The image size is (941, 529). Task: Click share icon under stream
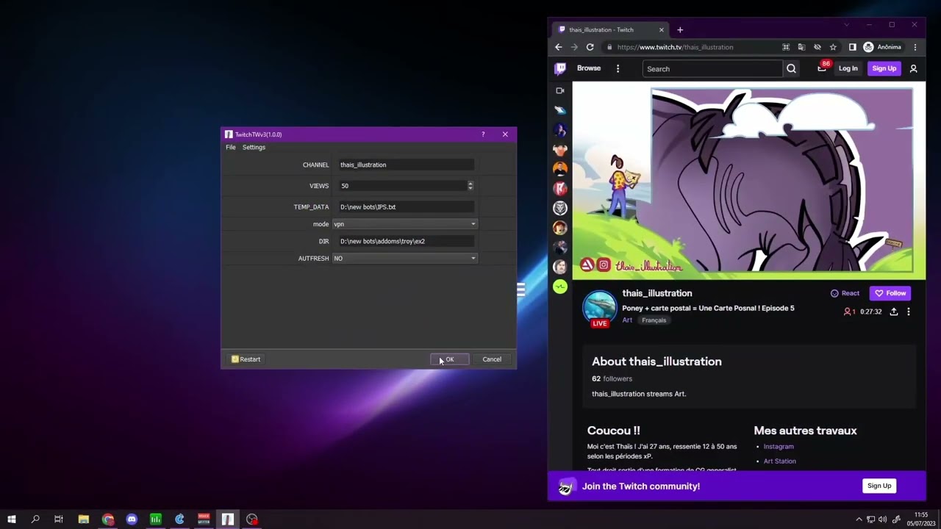[x=894, y=312]
